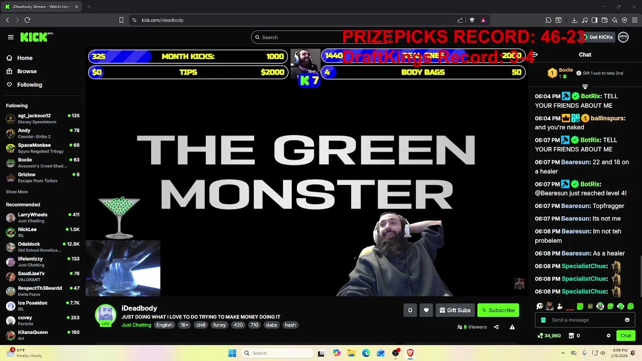Image resolution: width=642 pixels, height=361 pixels.
Task: Open KitanaQueen recommended channel
Action: coord(44,335)
